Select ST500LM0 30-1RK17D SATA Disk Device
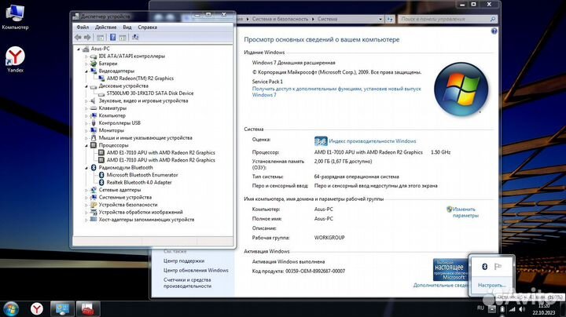Image resolution: width=566 pixels, height=317 pixels. [150, 93]
